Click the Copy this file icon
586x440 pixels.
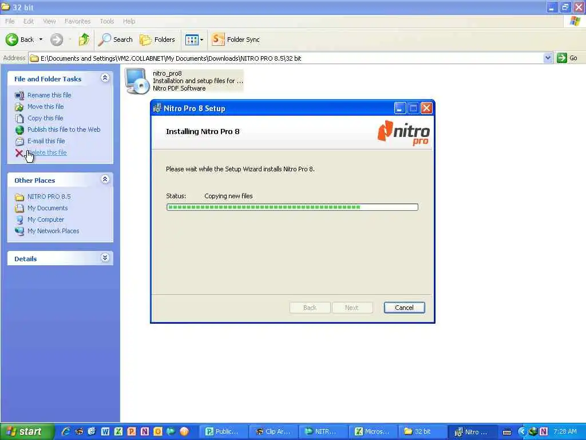19,119
